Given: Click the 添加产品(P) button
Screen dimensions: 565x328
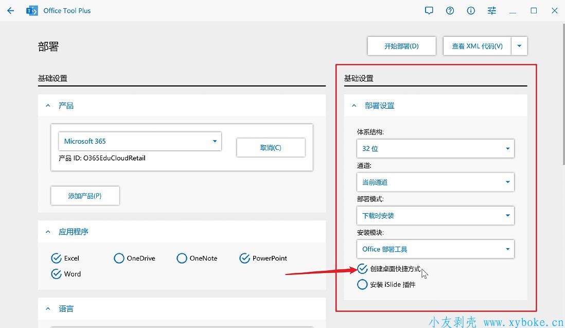Looking at the screenshot, I should click(x=85, y=196).
